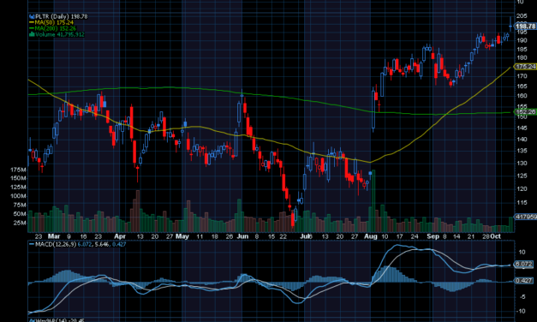Click the 140 price axis label
The height and width of the screenshot is (322, 537).
click(x=522, y=140)
